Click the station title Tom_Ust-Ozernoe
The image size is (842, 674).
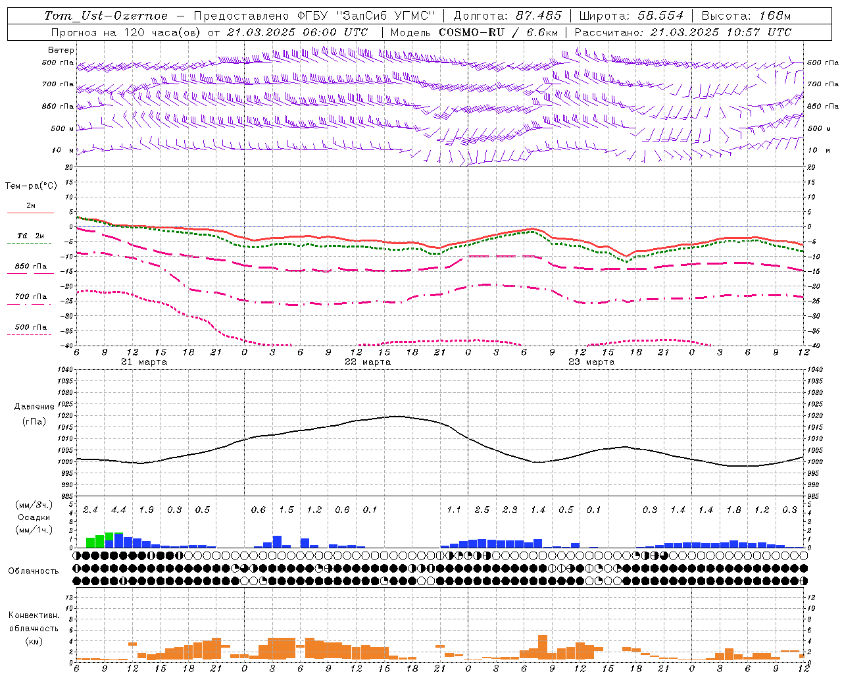click(x=106, y=16)
